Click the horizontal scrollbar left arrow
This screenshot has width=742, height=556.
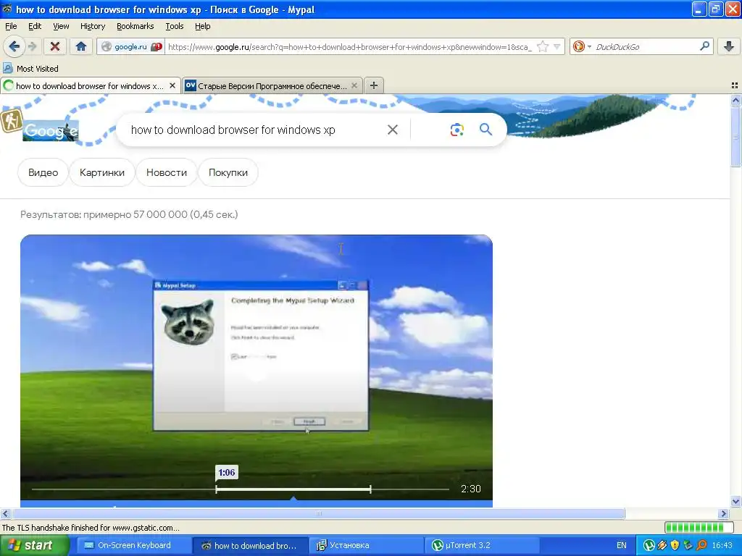point(5,513)
